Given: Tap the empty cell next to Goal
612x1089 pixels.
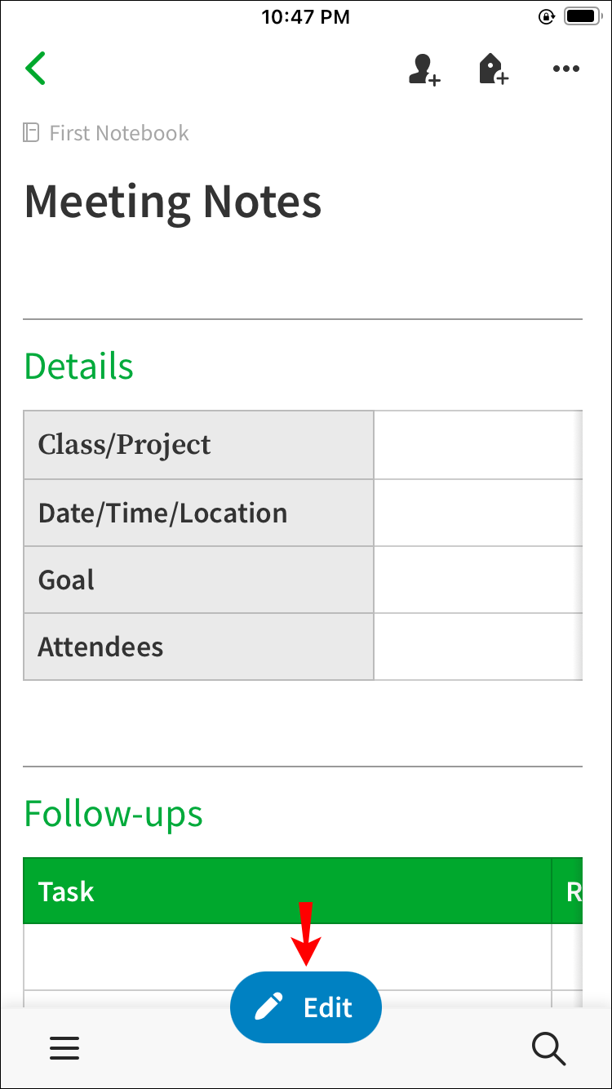Looking at the screenshot, I should [477, 580].
